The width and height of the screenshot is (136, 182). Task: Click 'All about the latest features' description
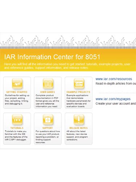[77, 135]
